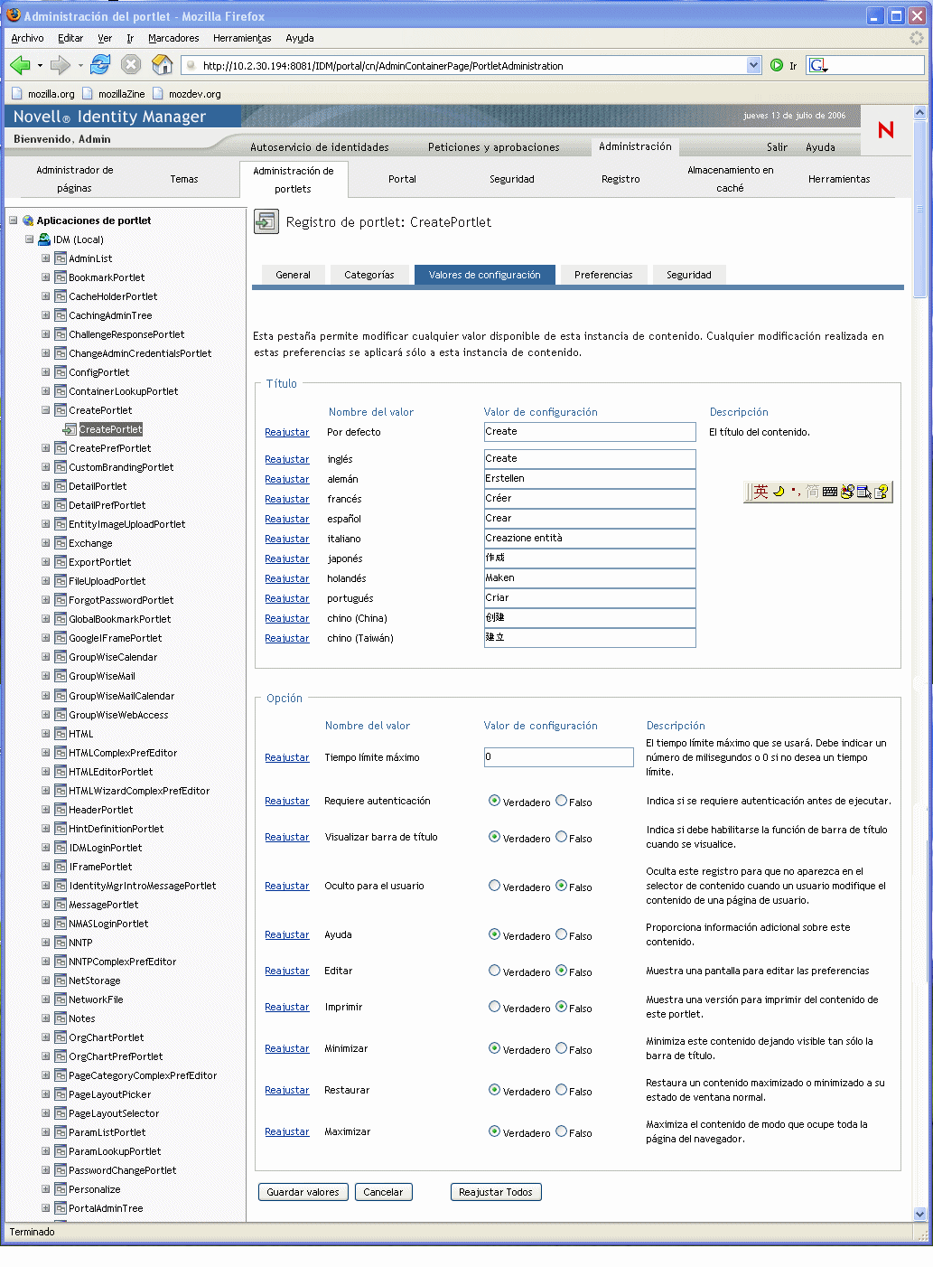Click the scrollbar down arrow
The image size is (933, 1267).
pos(919,1215)
